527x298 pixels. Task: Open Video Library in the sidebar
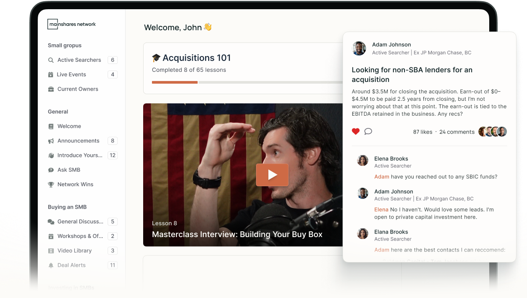click(75, 251)
